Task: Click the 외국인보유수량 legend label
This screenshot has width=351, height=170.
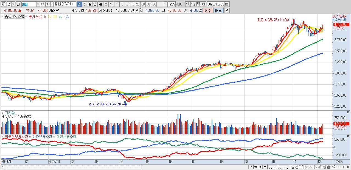Action: pos(16,136)
